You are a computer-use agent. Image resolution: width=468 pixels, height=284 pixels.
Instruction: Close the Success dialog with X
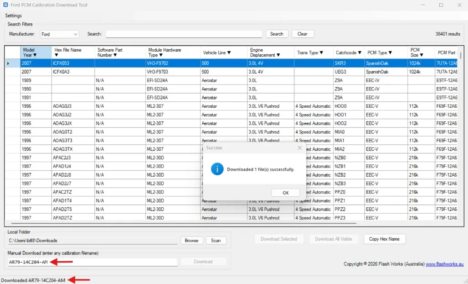click(299, 148)
